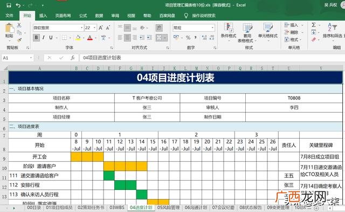The image size is (345, 212).
Task: Open the font color dropdown arrow
Action: pos(96,38)
